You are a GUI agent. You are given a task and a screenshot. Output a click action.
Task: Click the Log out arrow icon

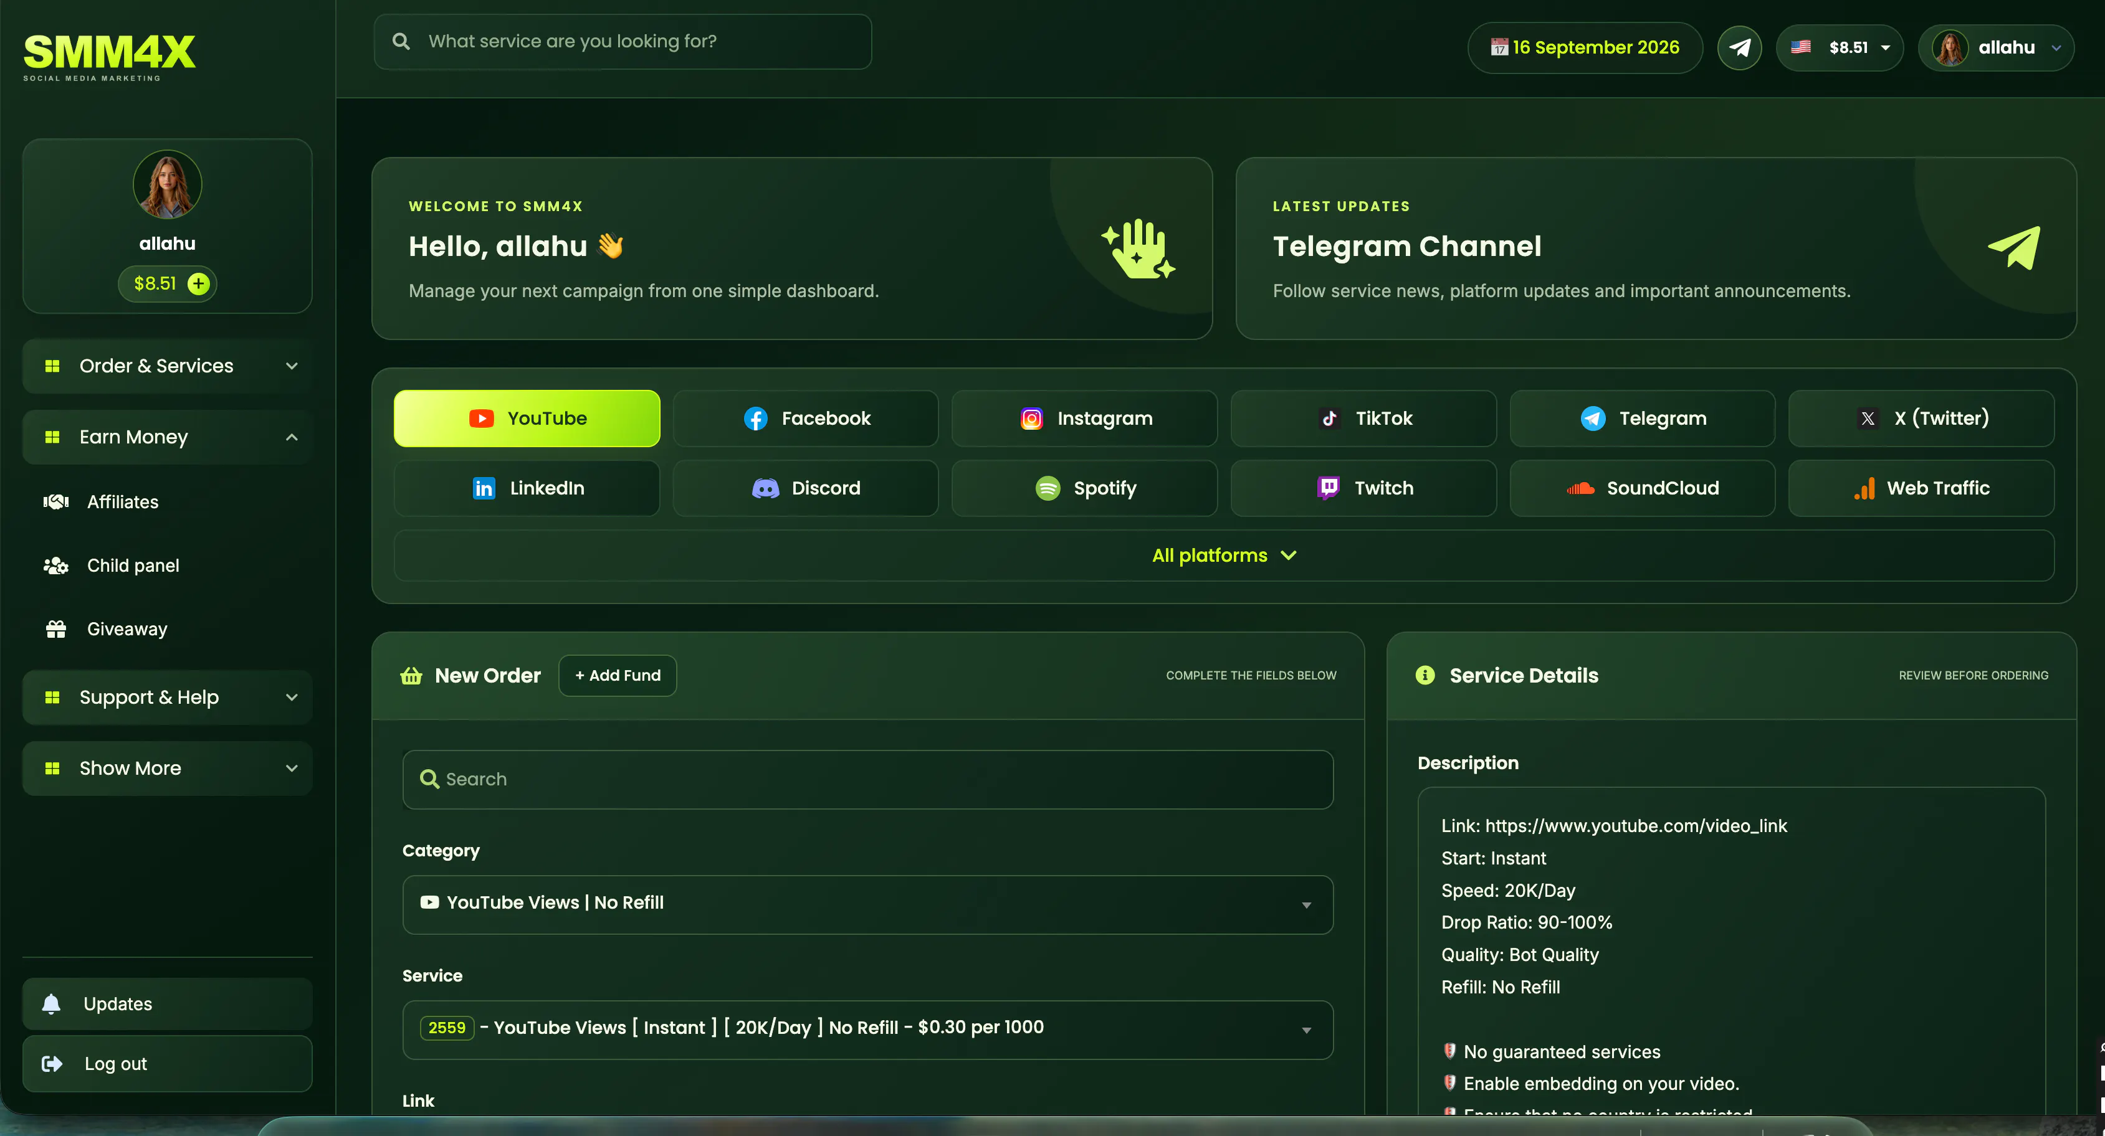click(x=52, y=1063)
